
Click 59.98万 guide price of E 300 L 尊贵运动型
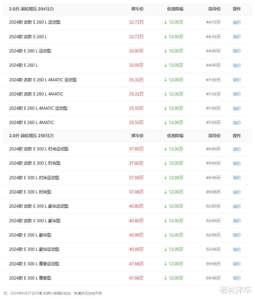point(213,264)
